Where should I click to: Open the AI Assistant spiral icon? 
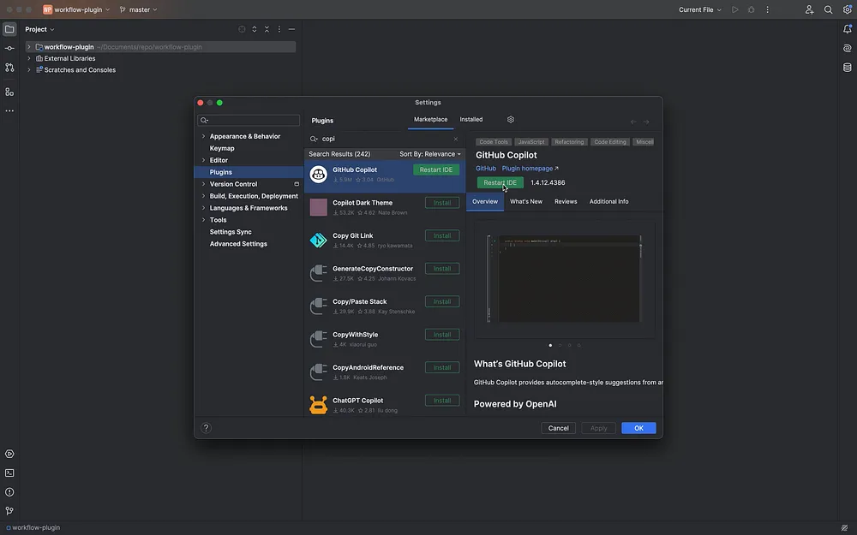848,49
